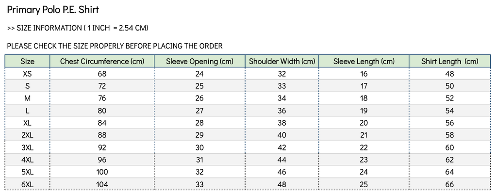Click the Size column header
Image resolution: width=497 pixels, height=196 pixels.
click(x=27, y=62)
